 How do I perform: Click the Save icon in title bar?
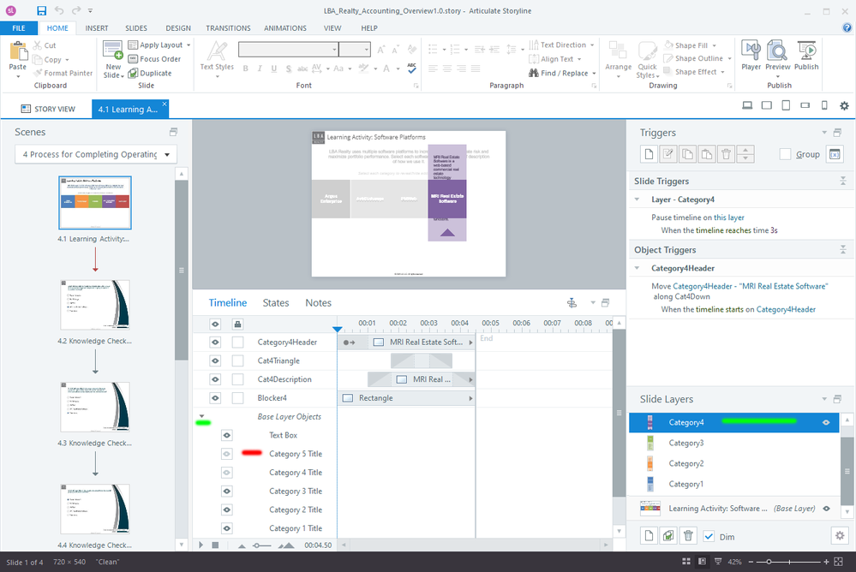point(42,10)
